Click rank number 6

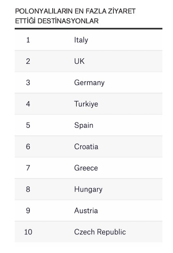[28, 147]
